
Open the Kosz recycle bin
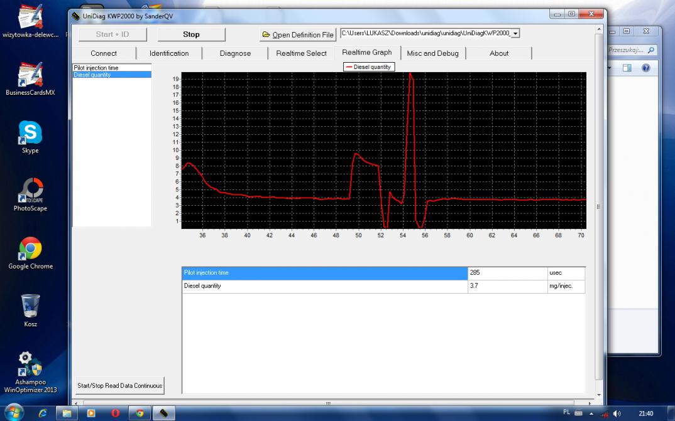[x=30, y=310]
